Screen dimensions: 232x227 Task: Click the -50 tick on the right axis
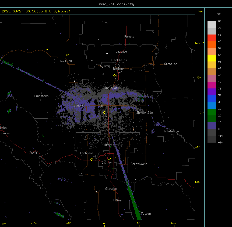point(198,147)
